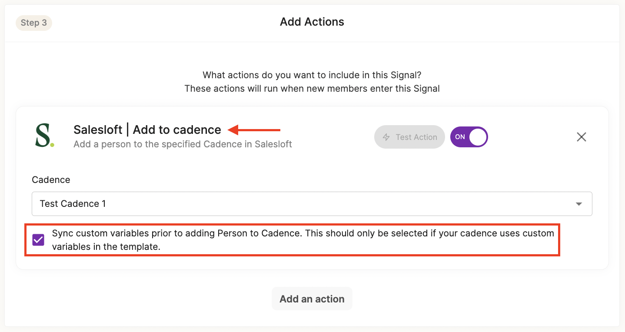625x332 pixels.
Task: Click the Add a person to Cadence description
Action: point(183,144)
